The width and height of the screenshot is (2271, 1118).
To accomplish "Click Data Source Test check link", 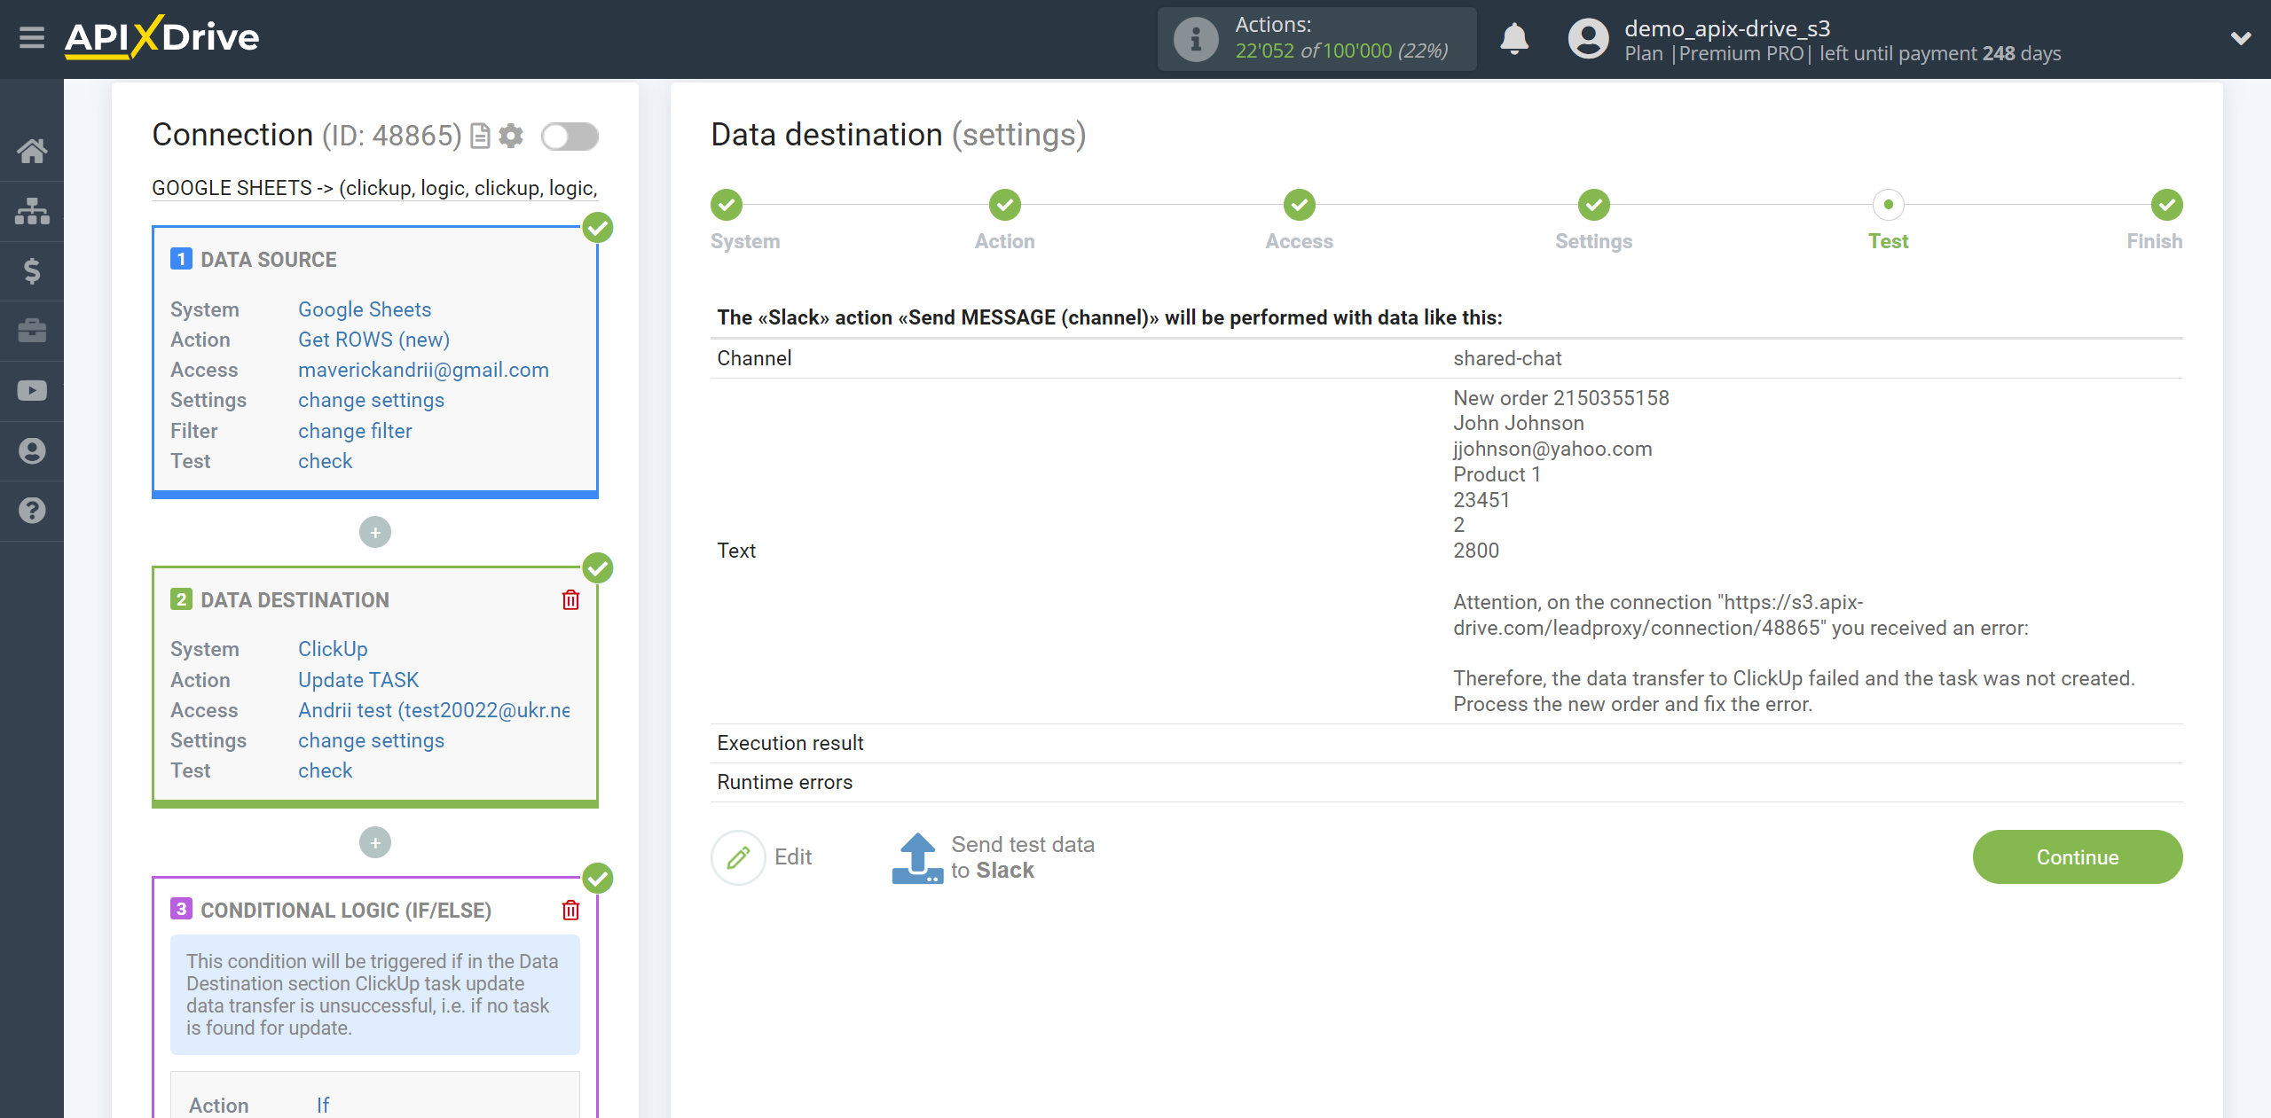I will click(325, 461).
